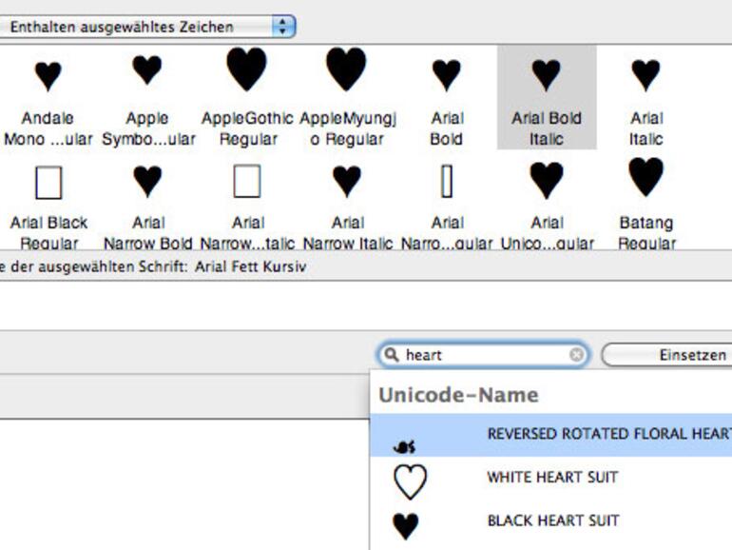Select the Arial Black Regular missing glyph box
Viewport: 732px width, 550px height.
pos(48,183)
